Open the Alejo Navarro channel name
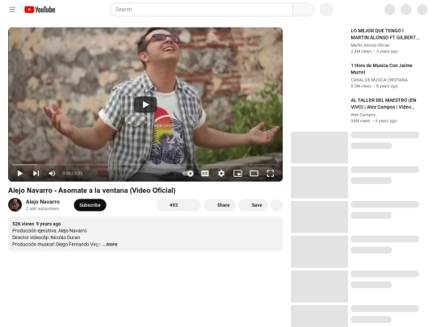The height and width of the screenshot is (327, 436). pyautogui.click(x=43, y=202)
